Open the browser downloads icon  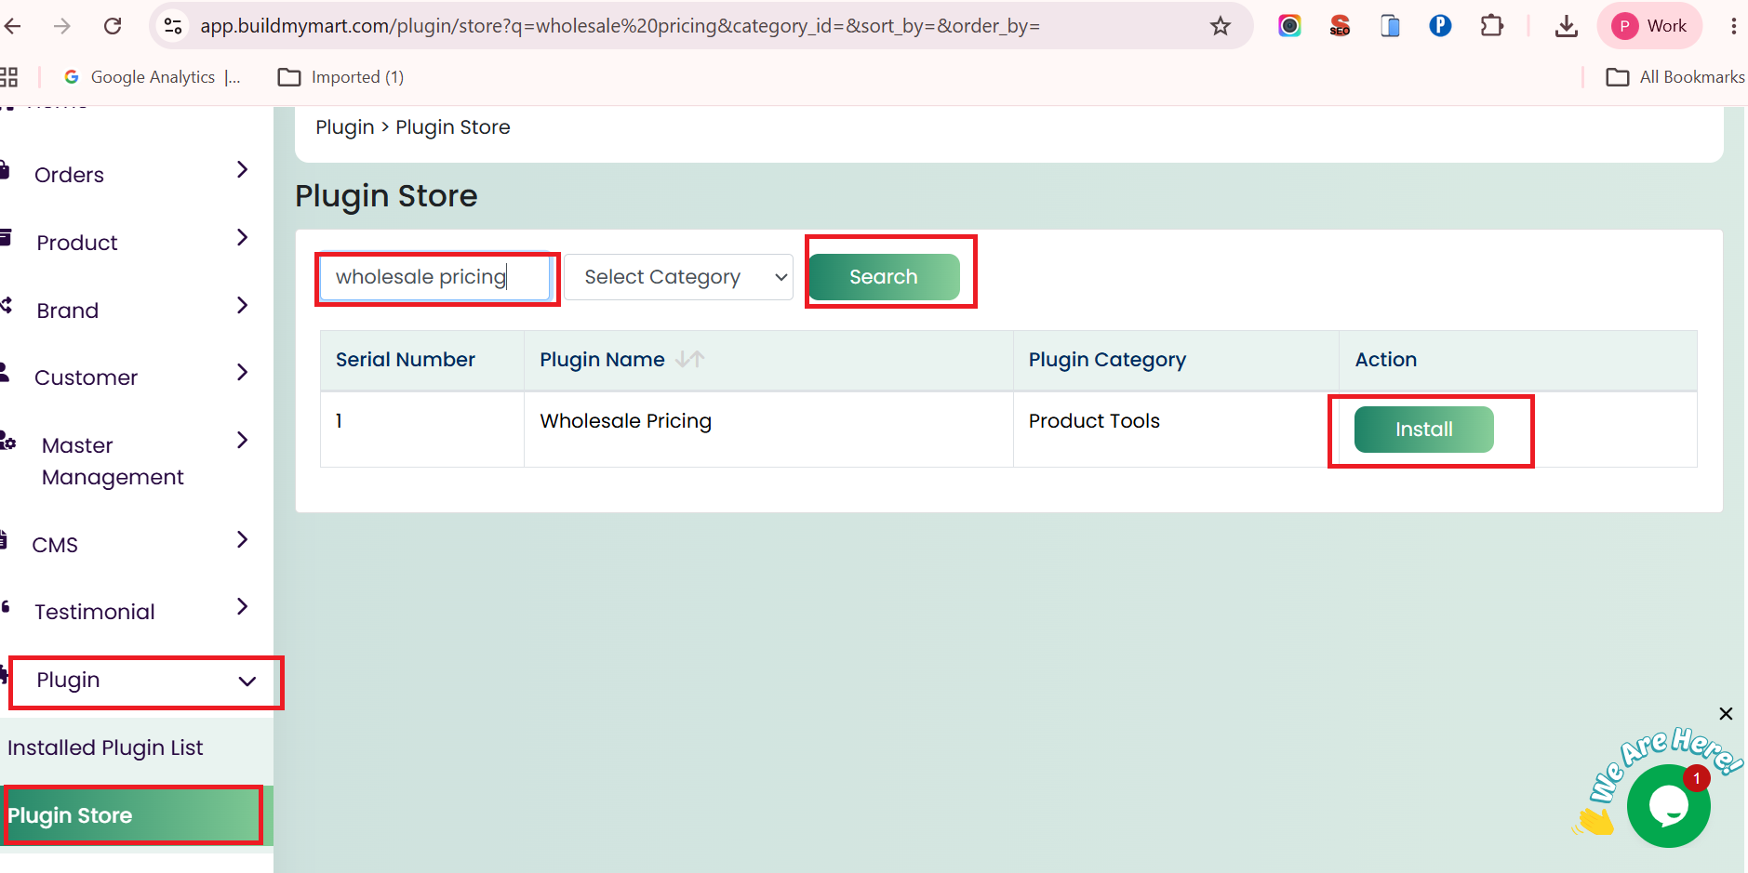[x=1567, y=26]
